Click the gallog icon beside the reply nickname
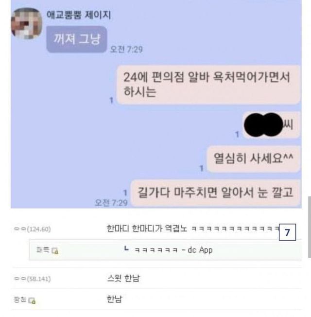This screenshot has width=311, height=317. pyautogui.click(x=55, y=251)
